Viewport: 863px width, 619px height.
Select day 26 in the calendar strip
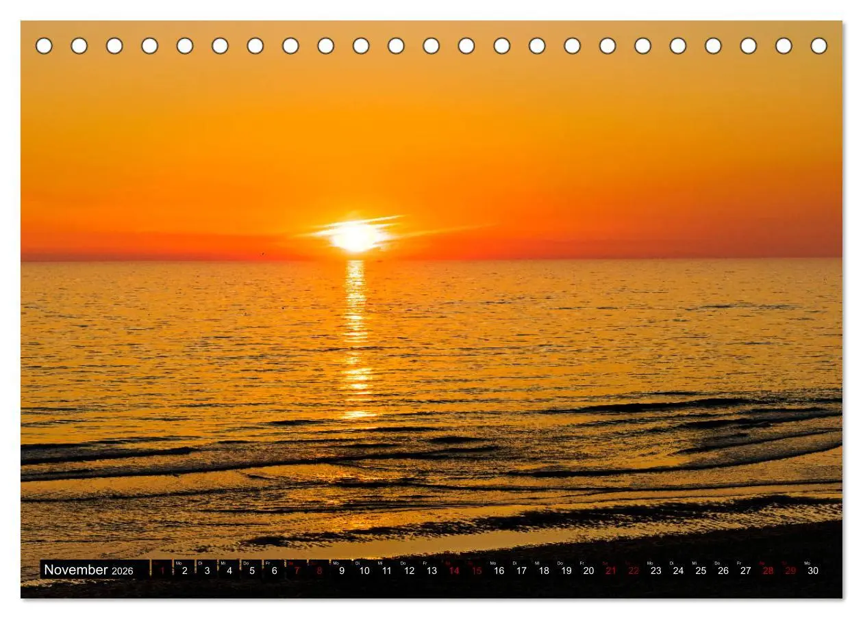click(723, 570)
